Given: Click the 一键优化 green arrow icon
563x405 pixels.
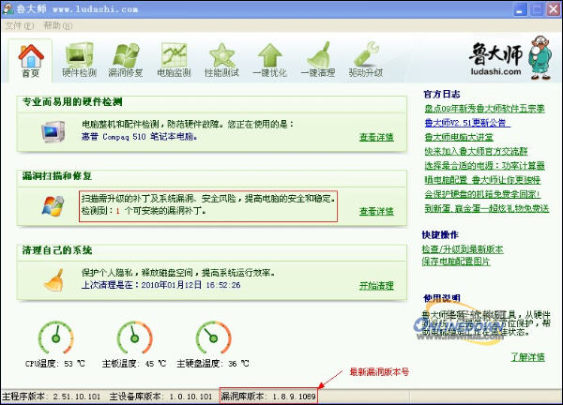Looking at the screenshot, I should pyautogui.click(x=270, y=60).
